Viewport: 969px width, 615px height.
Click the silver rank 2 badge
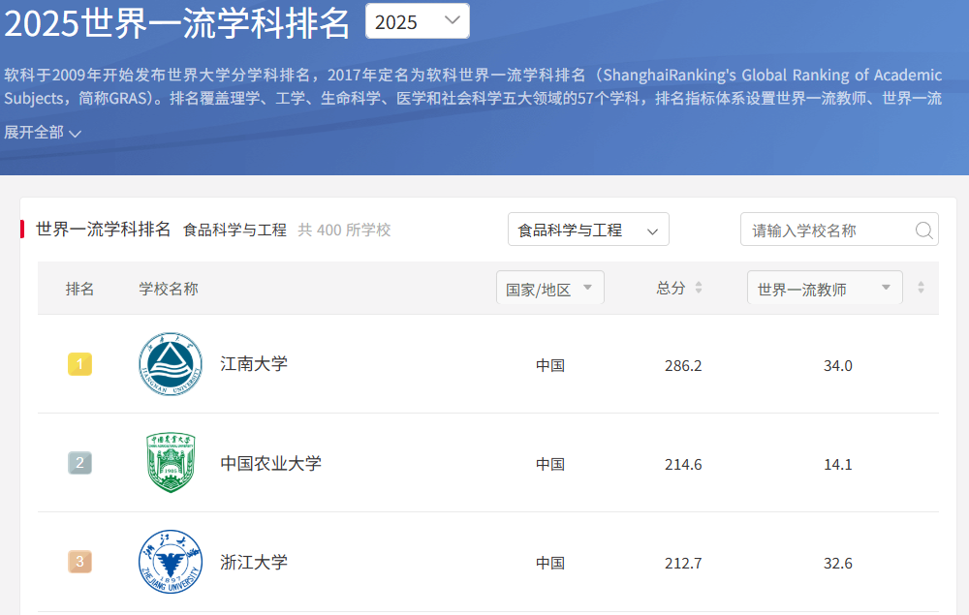pos(79,463)
